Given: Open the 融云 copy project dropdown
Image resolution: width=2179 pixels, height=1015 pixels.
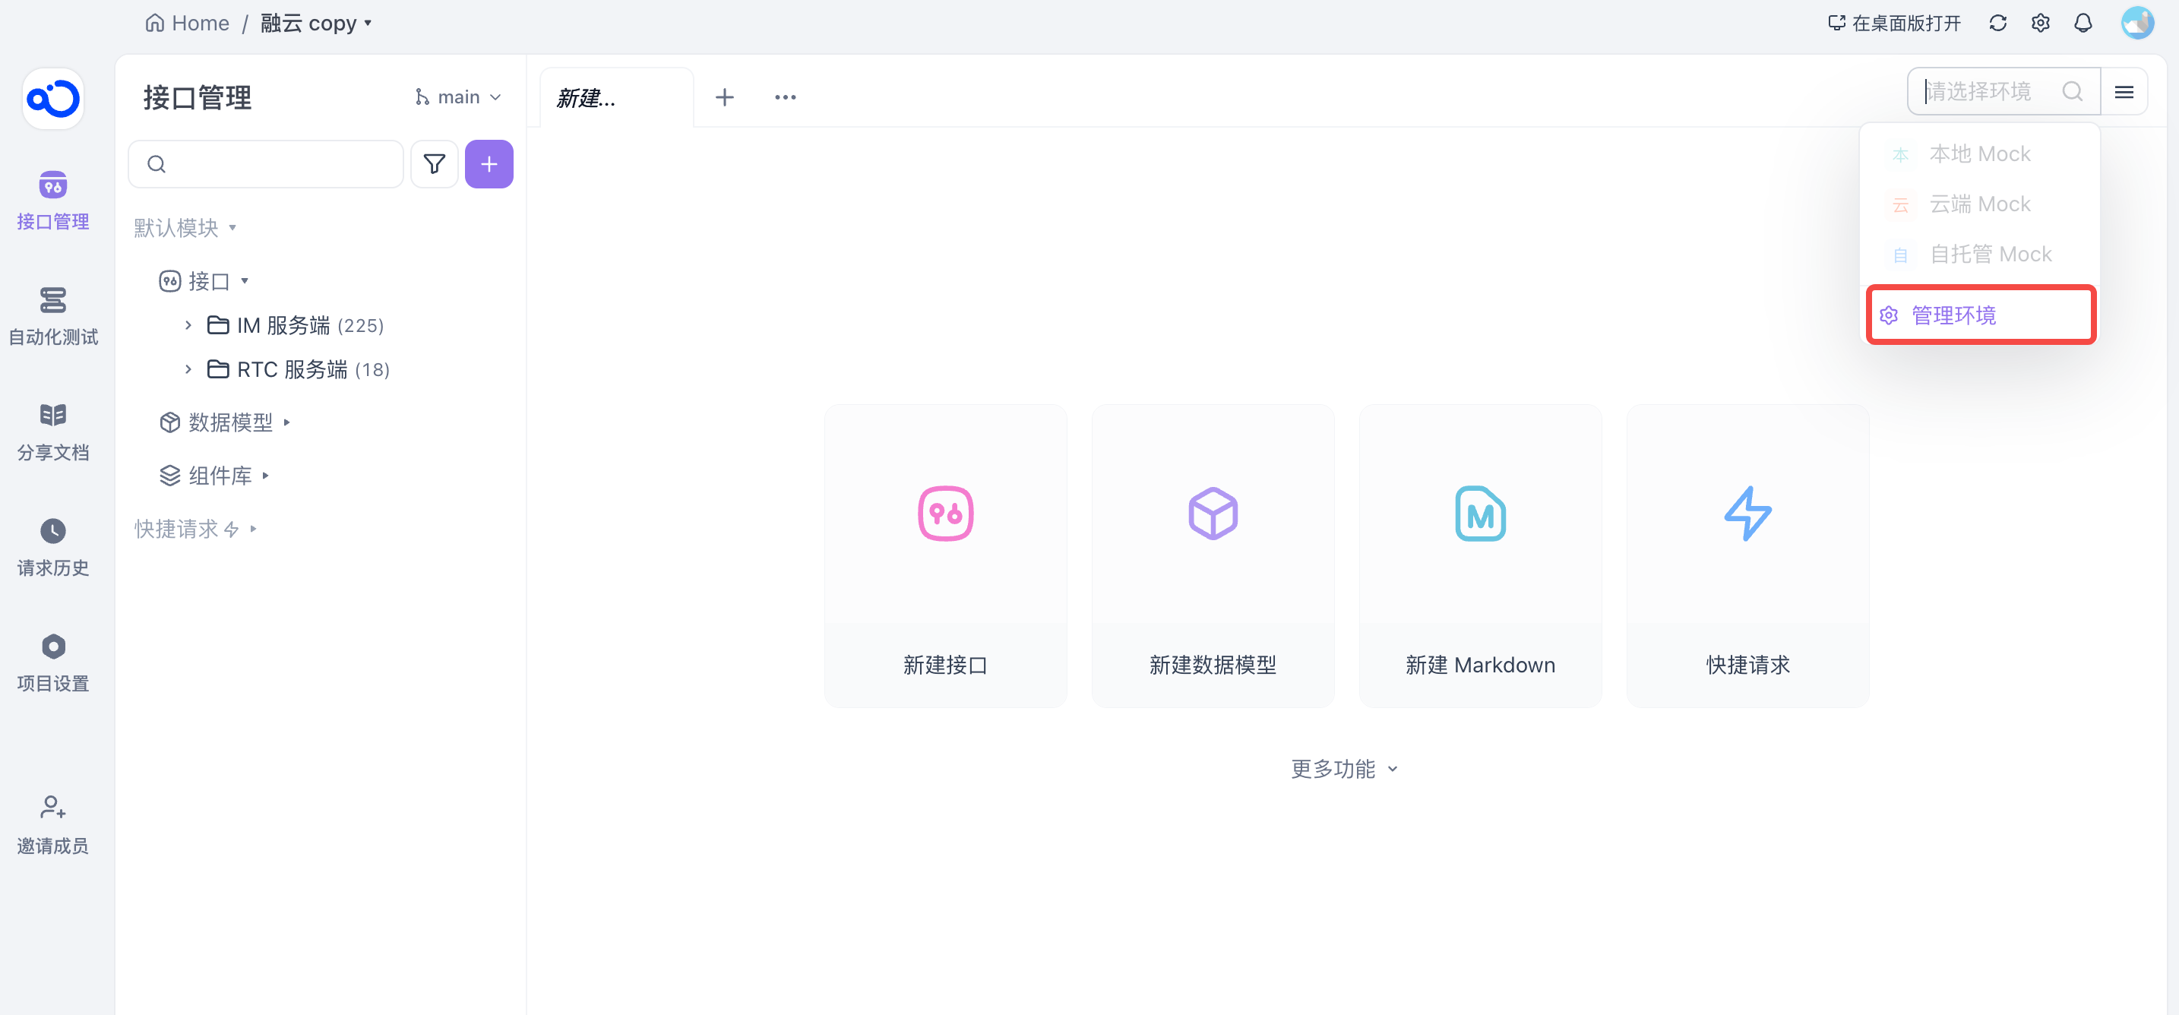Looking at the screenshot, I should 316,23.
